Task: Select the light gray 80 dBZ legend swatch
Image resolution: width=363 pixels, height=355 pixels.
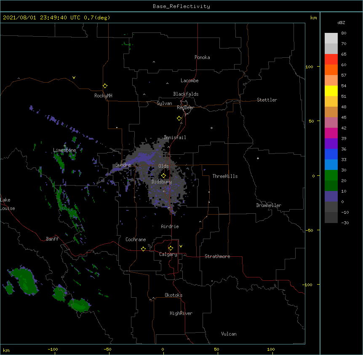Action: coord(331,38)
